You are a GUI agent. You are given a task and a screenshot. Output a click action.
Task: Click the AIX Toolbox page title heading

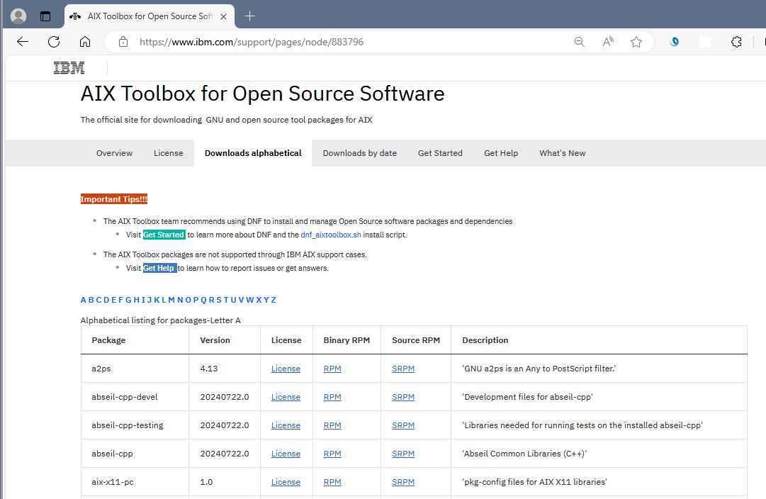pyautogui.click(x=262, y=94)
